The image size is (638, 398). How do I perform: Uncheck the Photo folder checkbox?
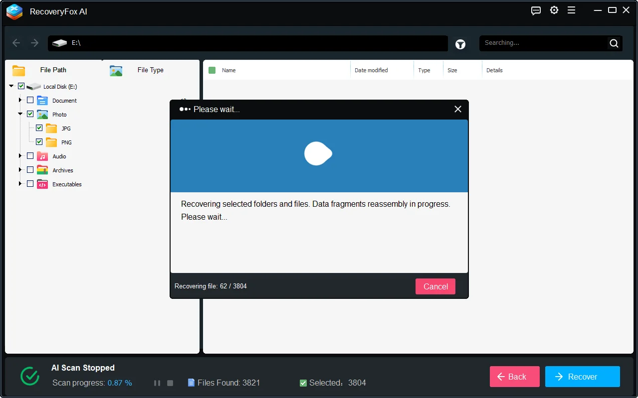click(x=29, y=114)
